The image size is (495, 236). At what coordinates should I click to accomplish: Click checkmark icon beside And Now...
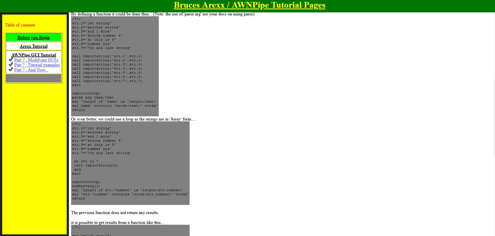[x=11, y=69]
